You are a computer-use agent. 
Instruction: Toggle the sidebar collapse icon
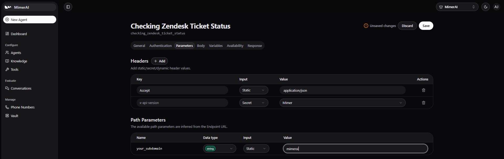point(68,7)
